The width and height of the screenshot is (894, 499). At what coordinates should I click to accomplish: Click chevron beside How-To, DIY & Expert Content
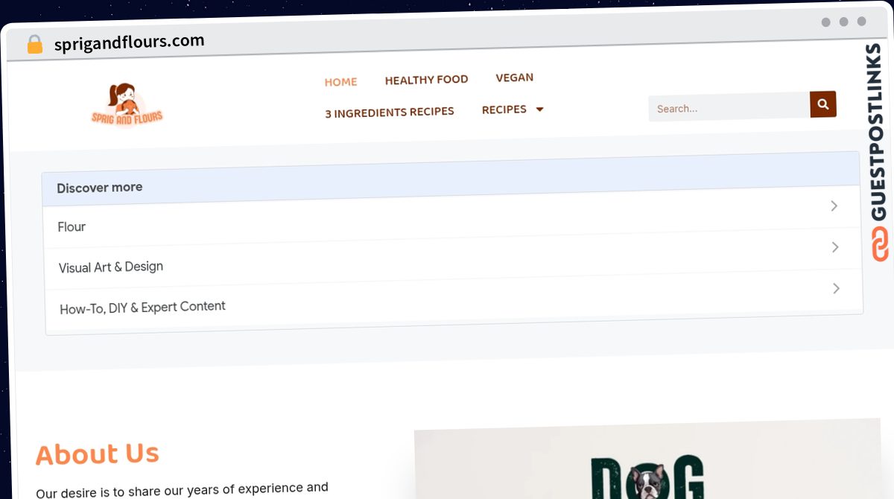click(836, 288)
